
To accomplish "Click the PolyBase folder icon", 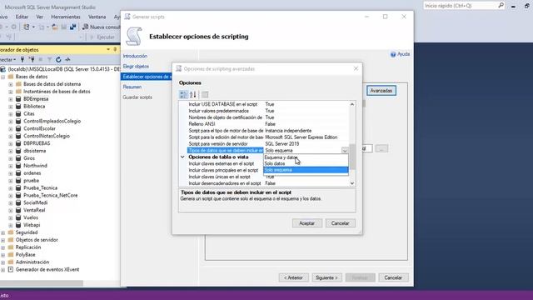I will pos(11,255).
